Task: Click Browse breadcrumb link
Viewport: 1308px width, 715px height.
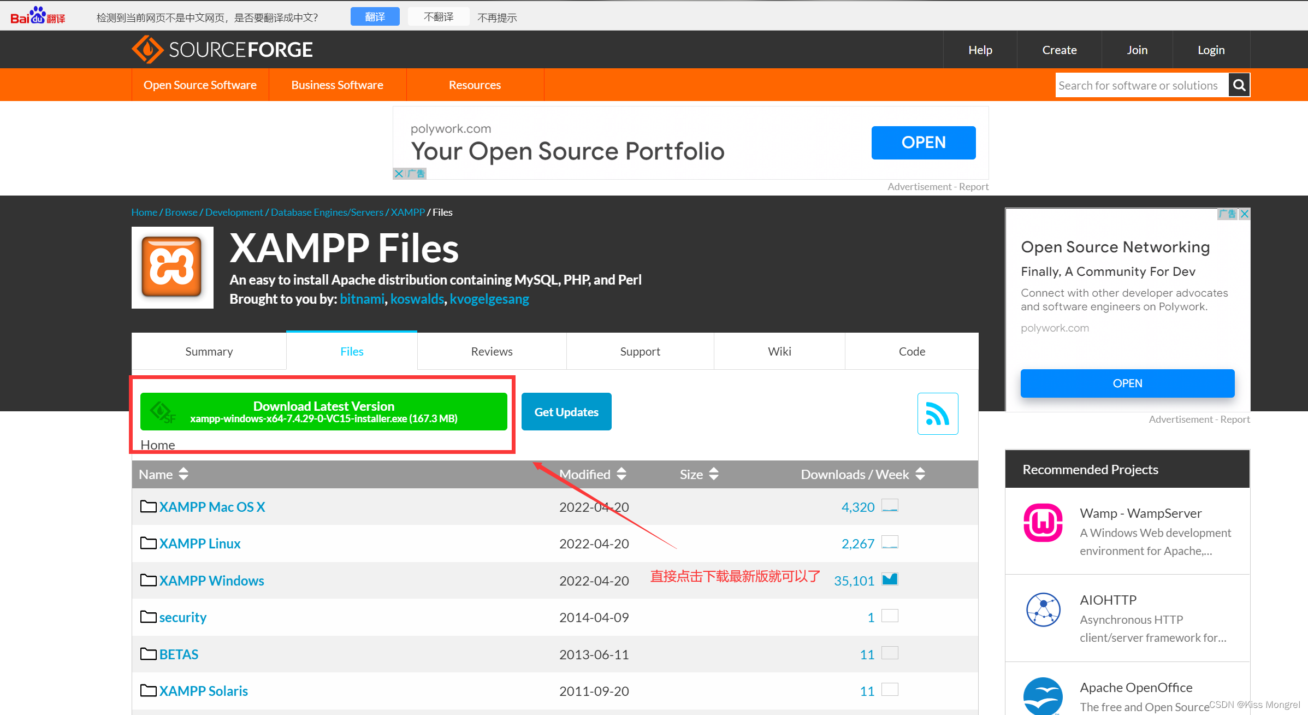Action: (x=181, y=212)
